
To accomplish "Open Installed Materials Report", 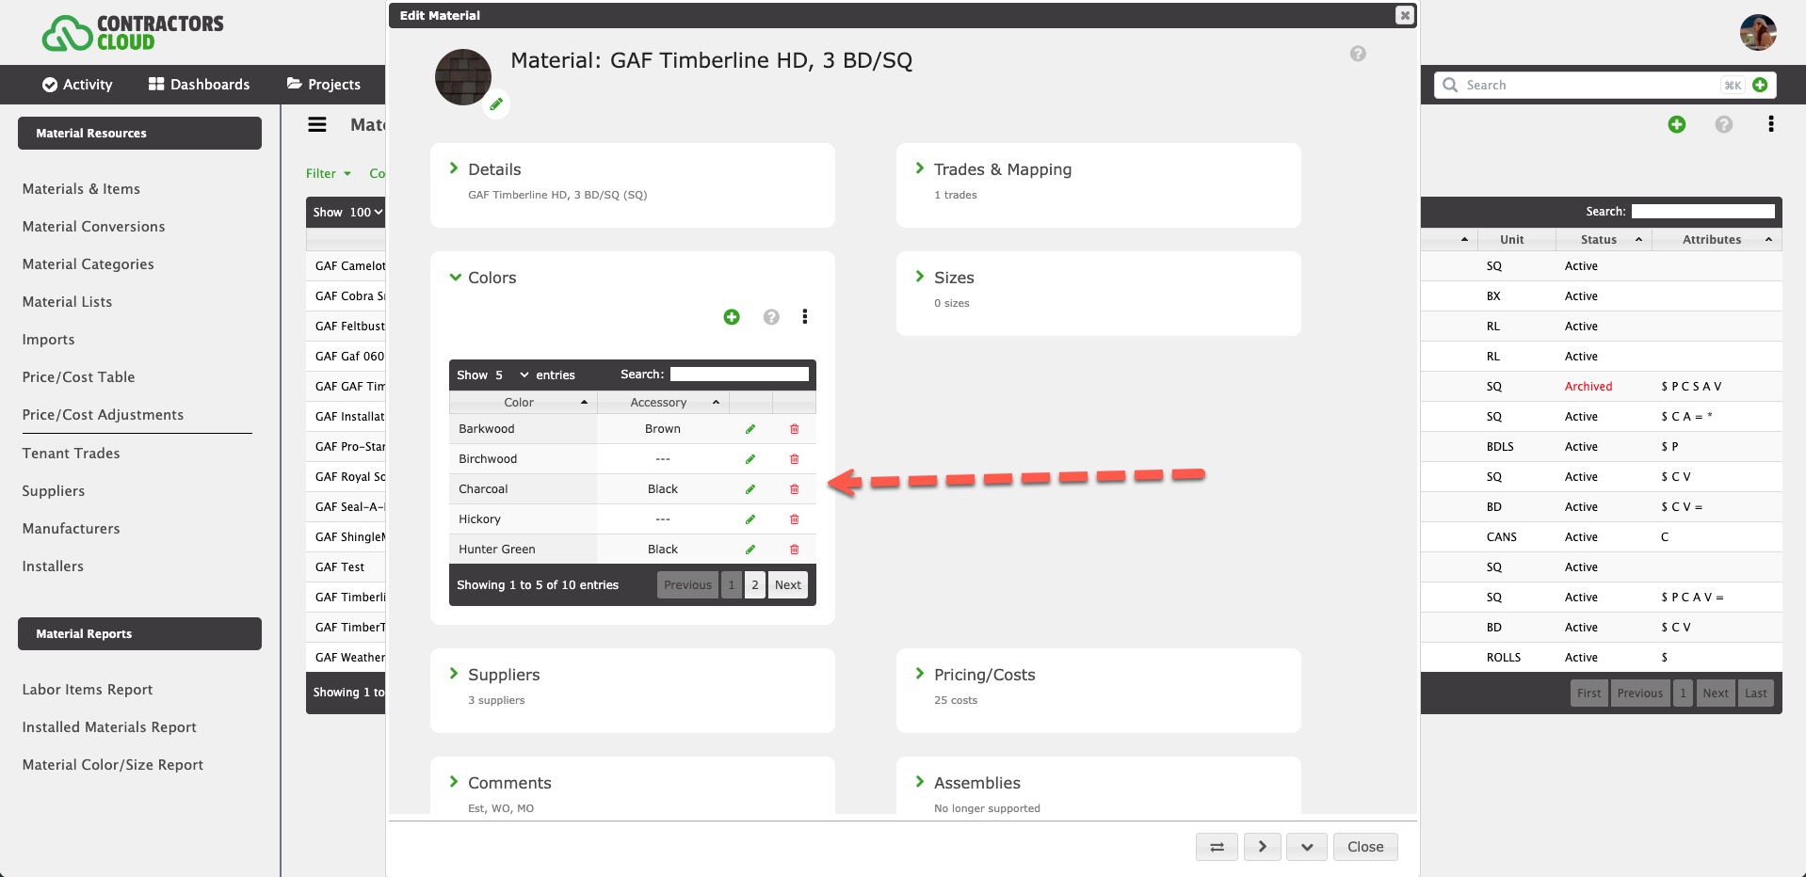I will tap(109, 727).
